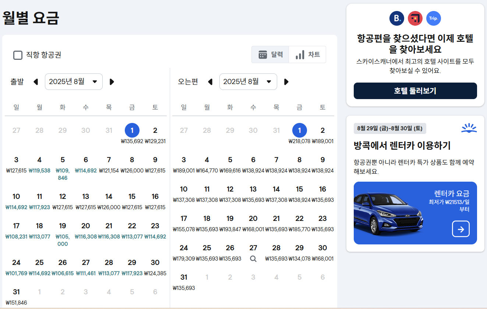487x309 pixels.
Task: Switch to the 차트 chart view
Action: click(x=308, y=55)
